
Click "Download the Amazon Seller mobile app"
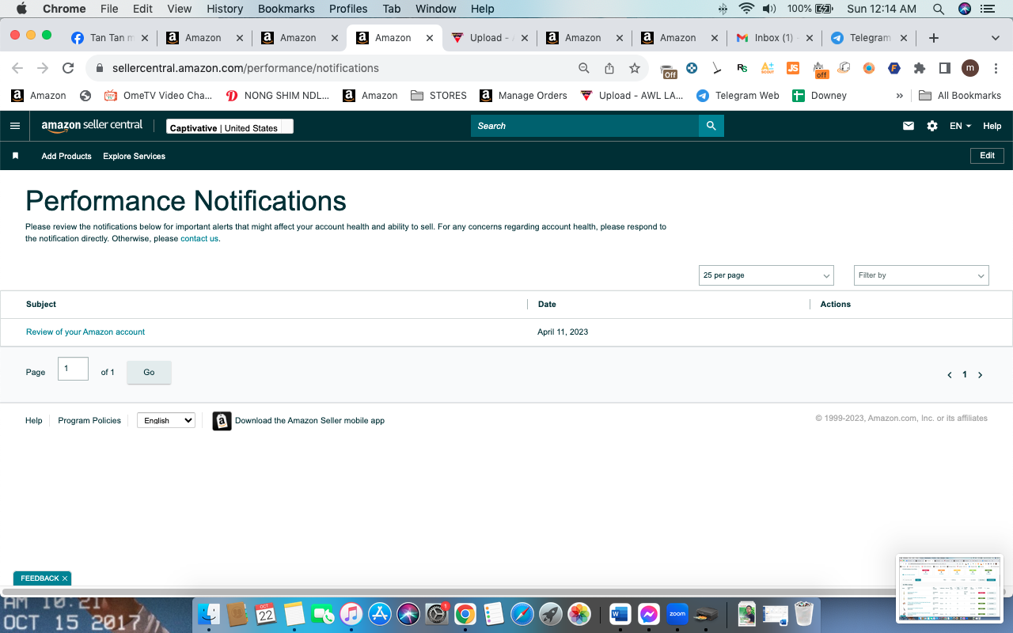coord(309,420)
